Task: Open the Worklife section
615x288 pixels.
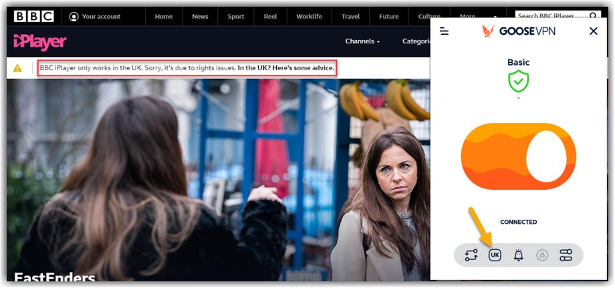Action: (309, 17)
